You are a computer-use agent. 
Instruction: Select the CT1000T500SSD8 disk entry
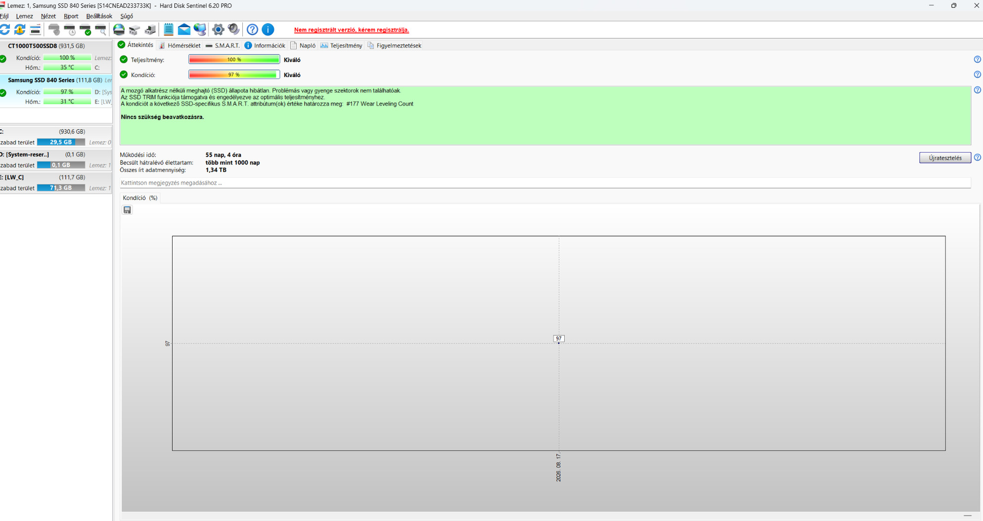pyautogui.click(x=46, y=46)
